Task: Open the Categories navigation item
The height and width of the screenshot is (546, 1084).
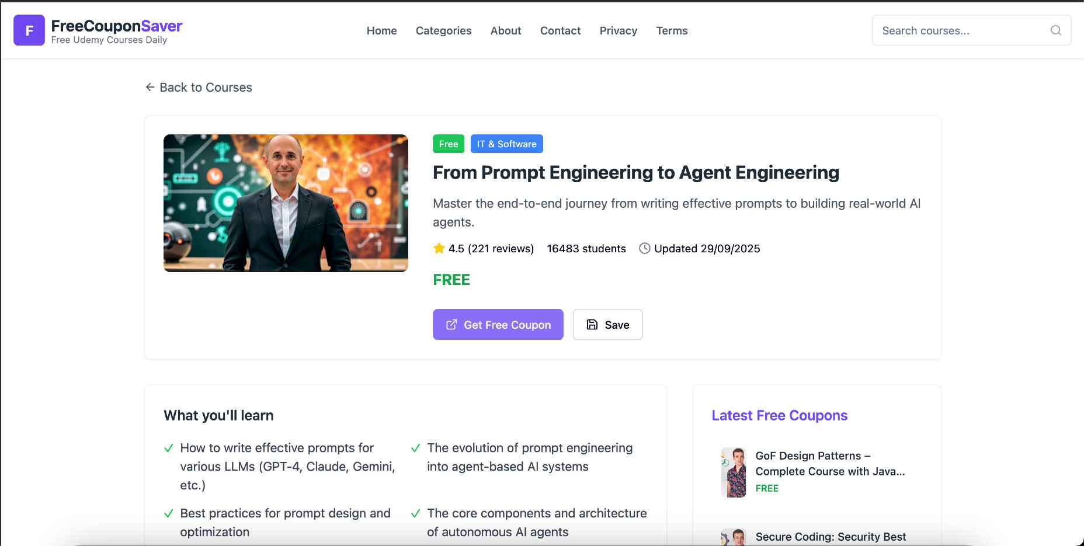Action: (443, 30)
